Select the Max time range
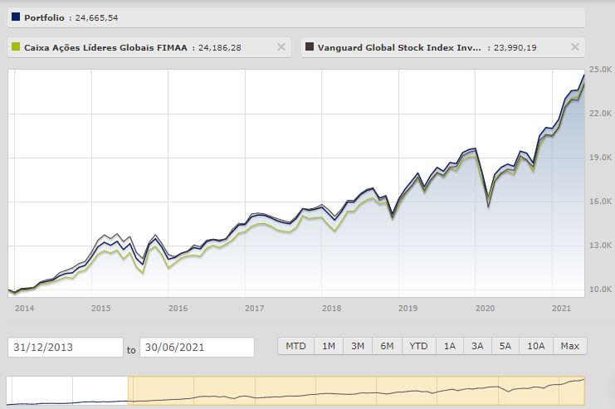 coord(569,346)
